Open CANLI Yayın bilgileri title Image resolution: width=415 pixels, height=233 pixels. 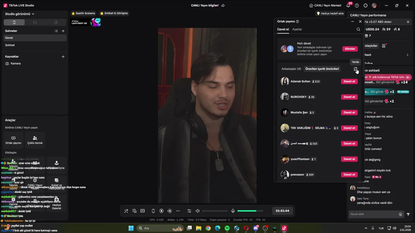click(x=205, y=6)
